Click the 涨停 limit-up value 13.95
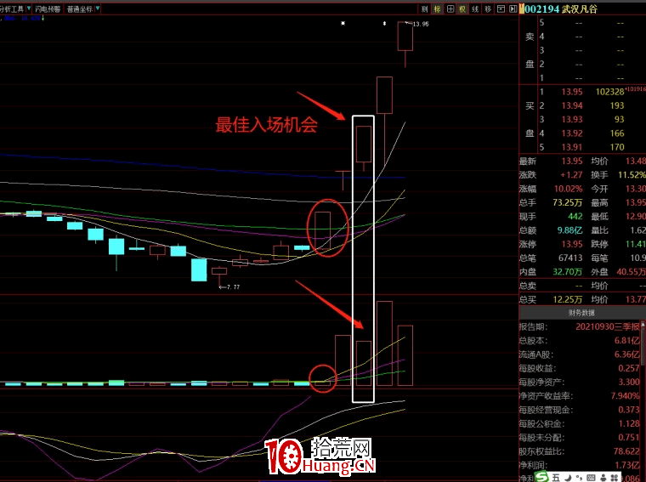646x482 pixels. pos(572,244)
